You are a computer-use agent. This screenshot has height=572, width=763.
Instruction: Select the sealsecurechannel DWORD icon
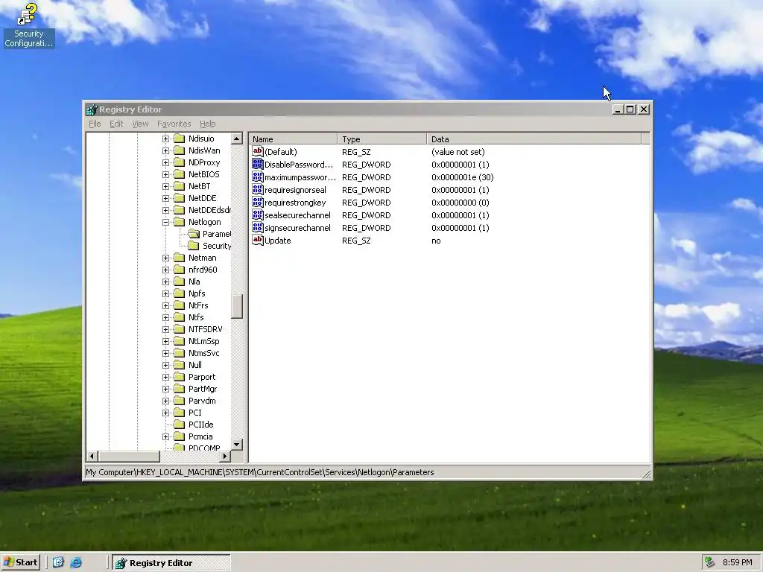pos(257,215)
